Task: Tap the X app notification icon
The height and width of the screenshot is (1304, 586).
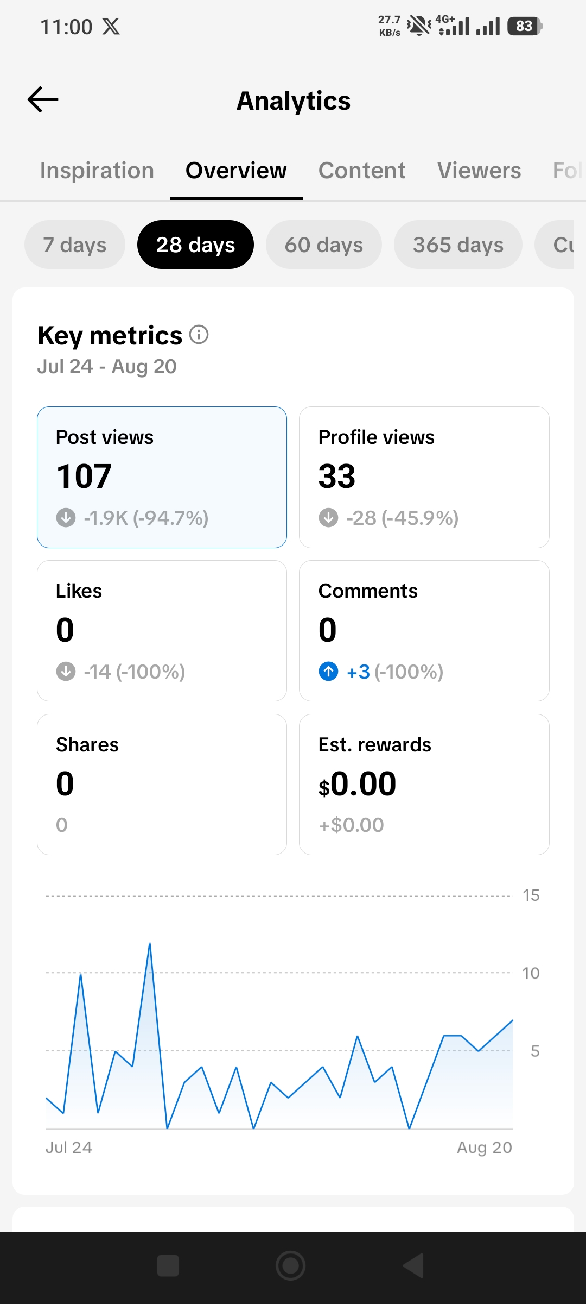Action: tap(111, 27)
